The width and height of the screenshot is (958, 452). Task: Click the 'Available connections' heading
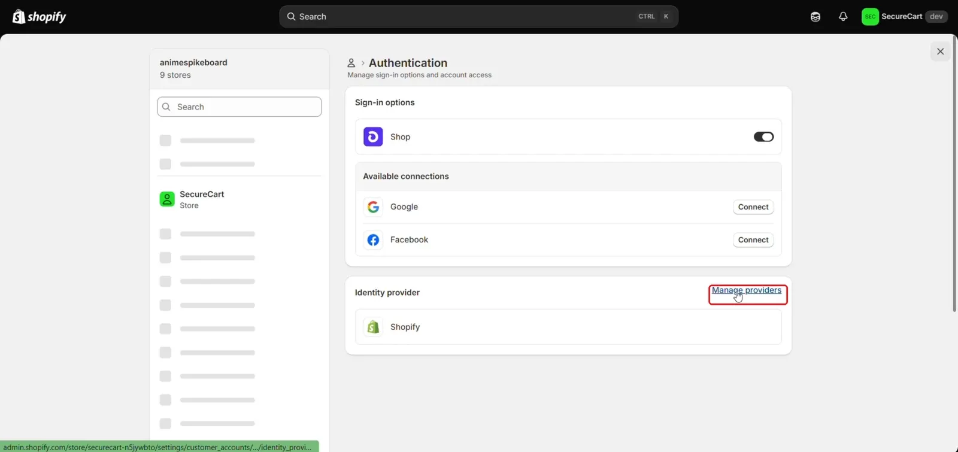pos(406,177)
